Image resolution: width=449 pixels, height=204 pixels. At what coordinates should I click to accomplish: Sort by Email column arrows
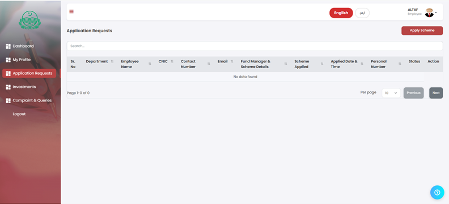(x=232, y=62)
